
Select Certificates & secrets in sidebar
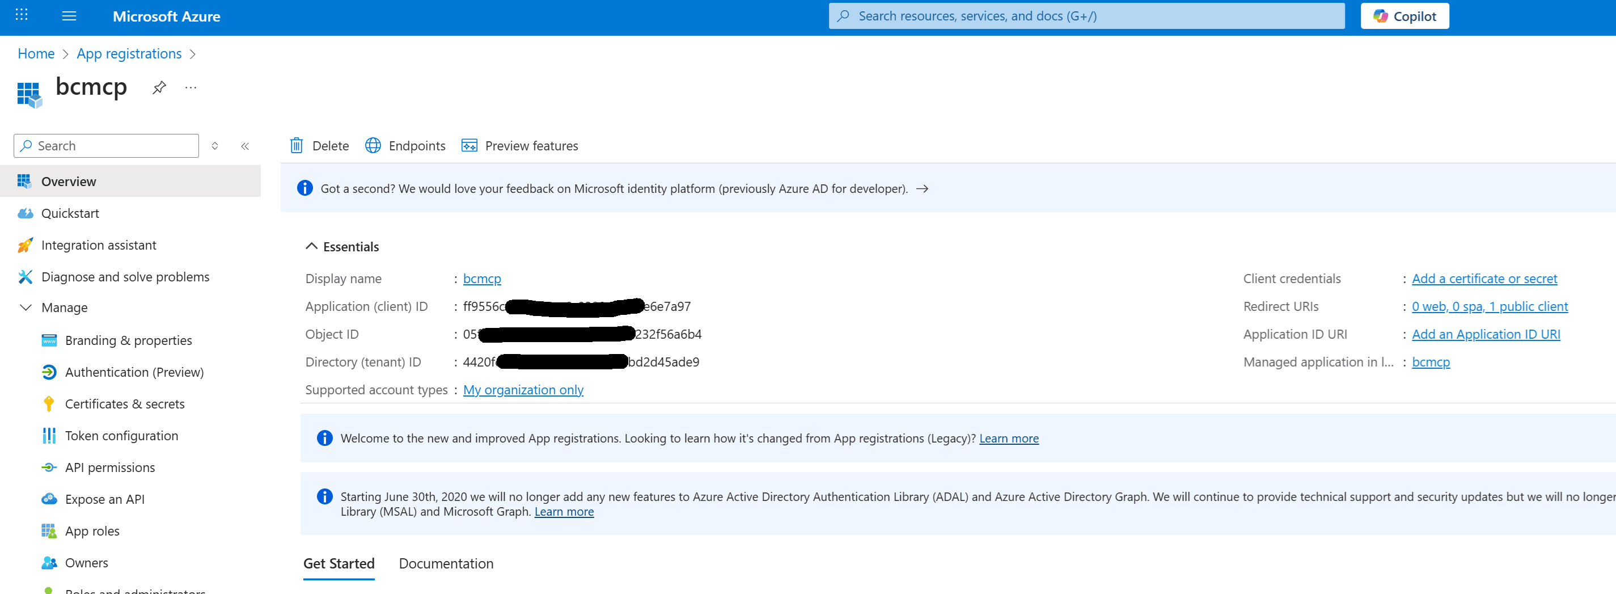click(x=125, y=404)
